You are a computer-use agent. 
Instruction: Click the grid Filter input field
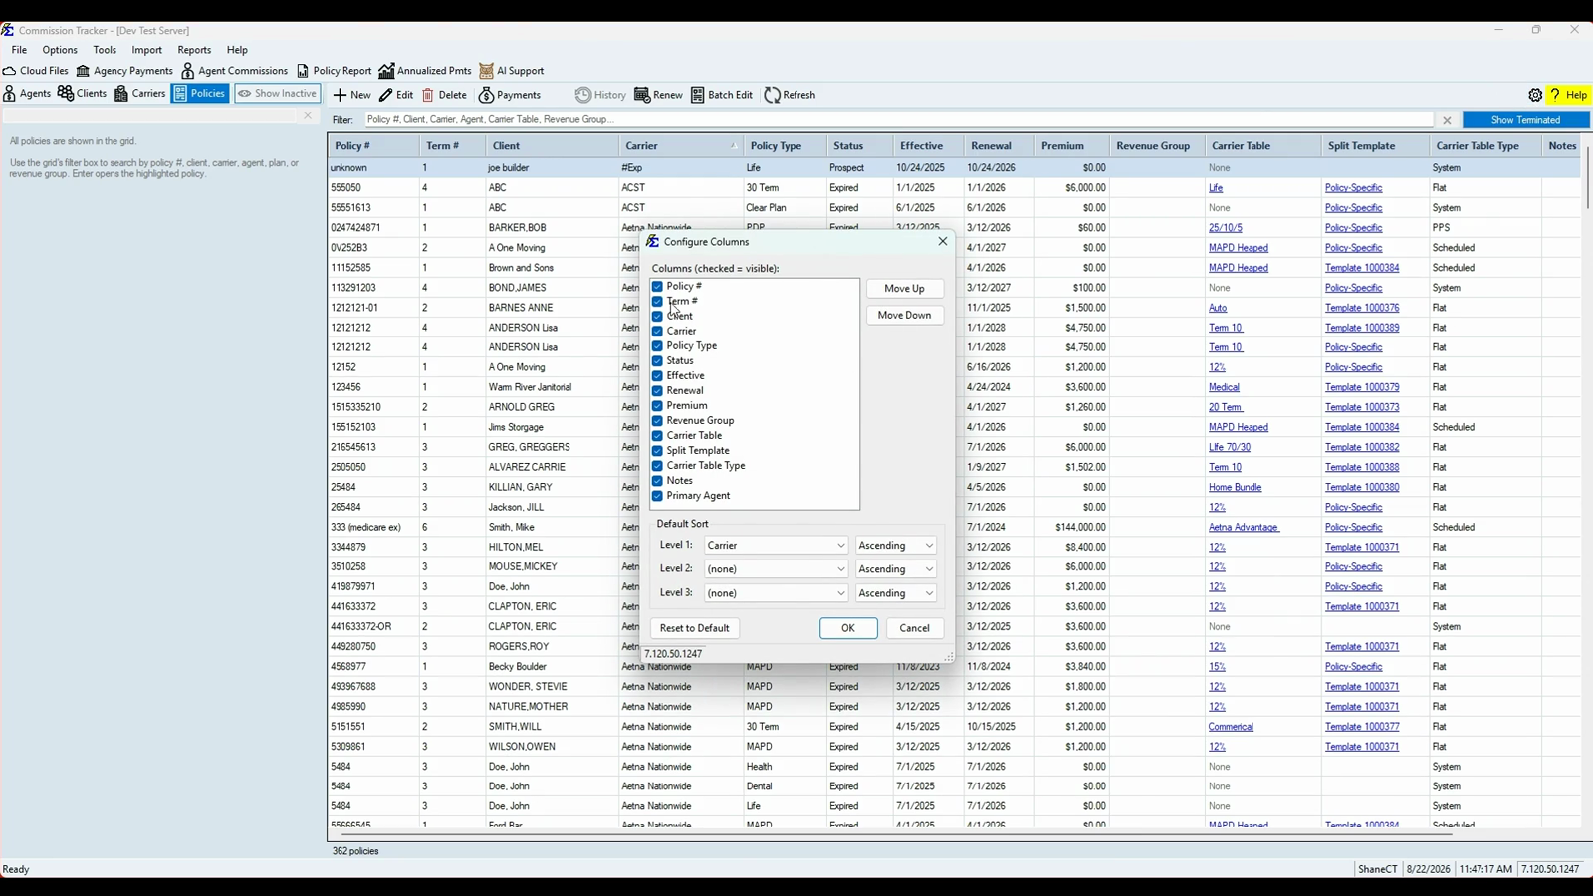click(899, 119)
